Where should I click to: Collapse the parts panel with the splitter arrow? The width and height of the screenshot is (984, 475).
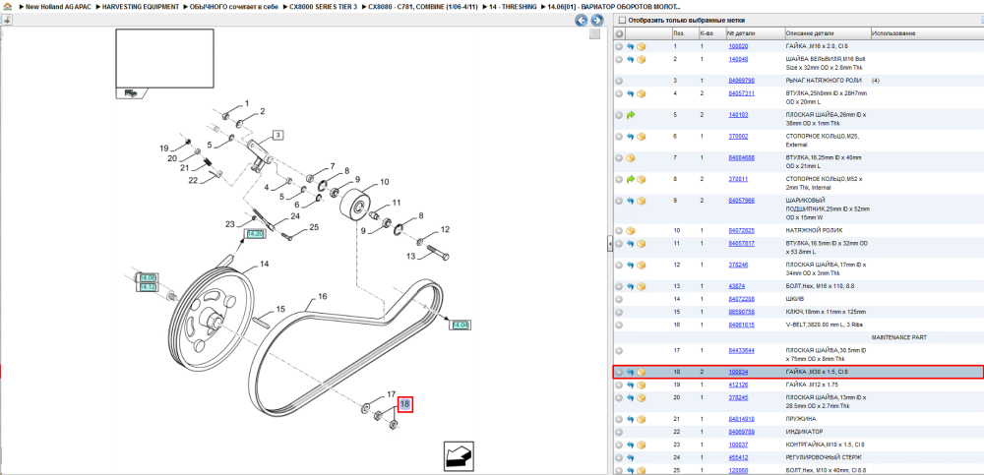click(x=609, y=245)
